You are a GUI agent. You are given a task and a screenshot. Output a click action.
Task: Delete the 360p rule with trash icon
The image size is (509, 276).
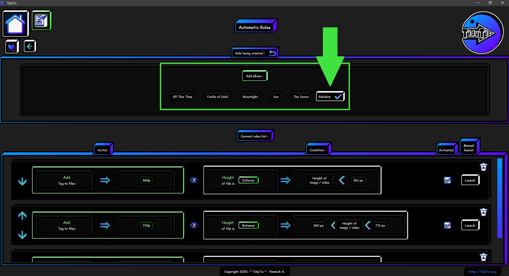pyautogui.click(x=484, y=167)
